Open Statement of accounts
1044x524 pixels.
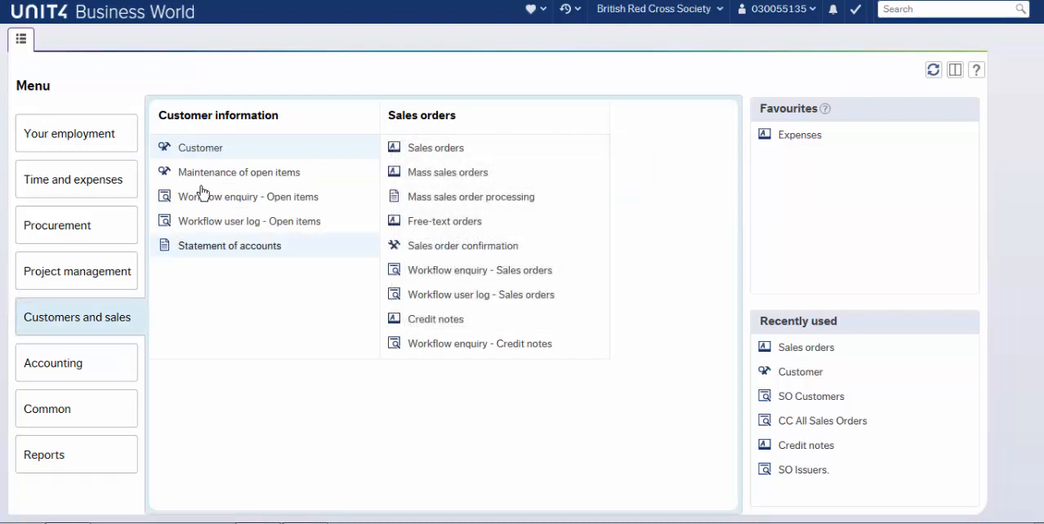[x=230, y=246]
